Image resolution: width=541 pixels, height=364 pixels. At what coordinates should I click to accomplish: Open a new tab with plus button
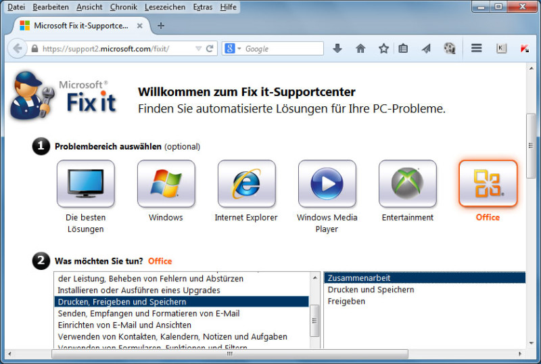(160, 26)
